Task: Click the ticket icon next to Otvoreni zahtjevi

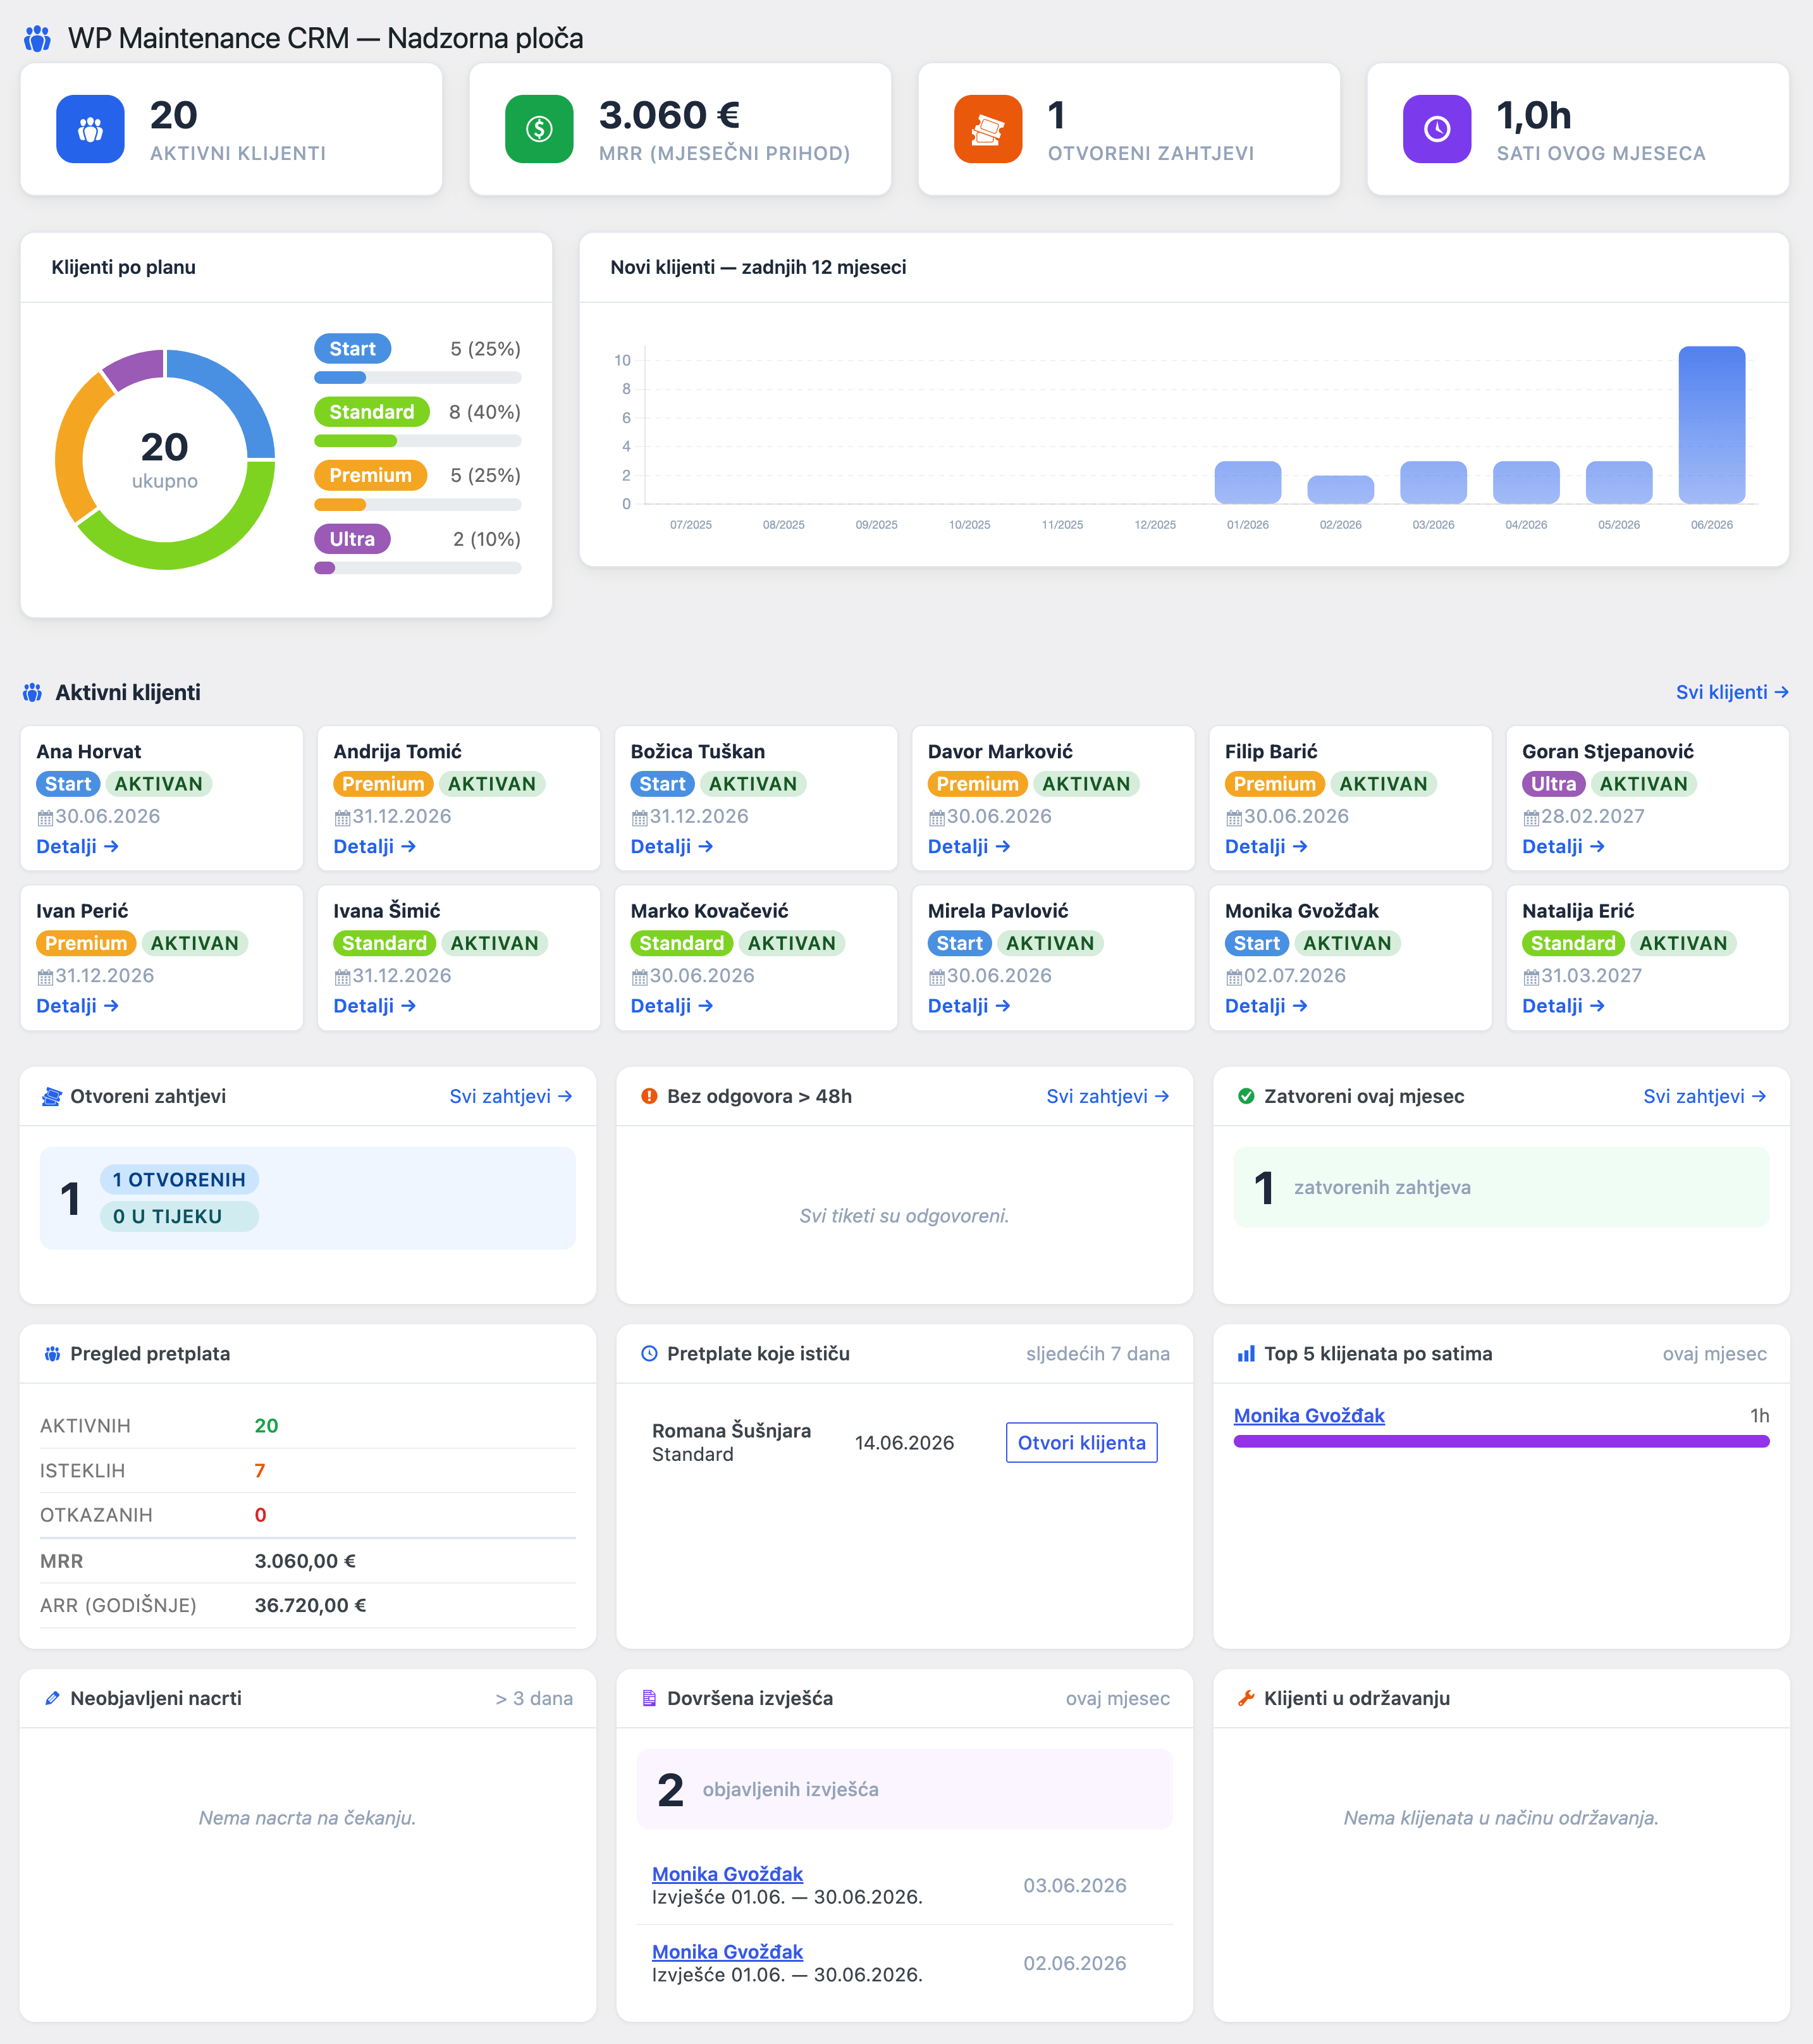Action: click(x=51, y=1097)
